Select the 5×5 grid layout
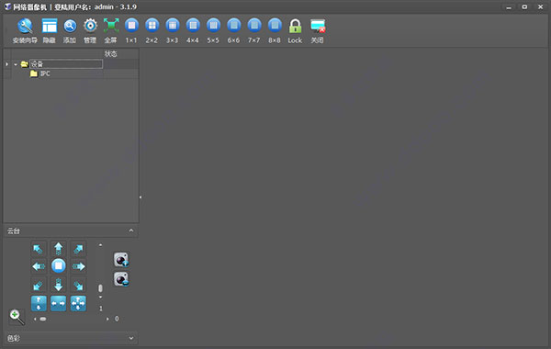Screen dimensions: 551x349 click(213, 31)
